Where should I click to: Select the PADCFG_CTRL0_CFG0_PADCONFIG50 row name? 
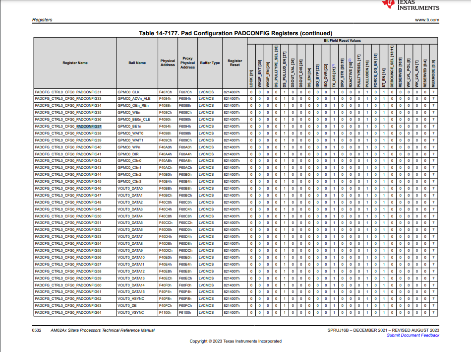[68, 216]
